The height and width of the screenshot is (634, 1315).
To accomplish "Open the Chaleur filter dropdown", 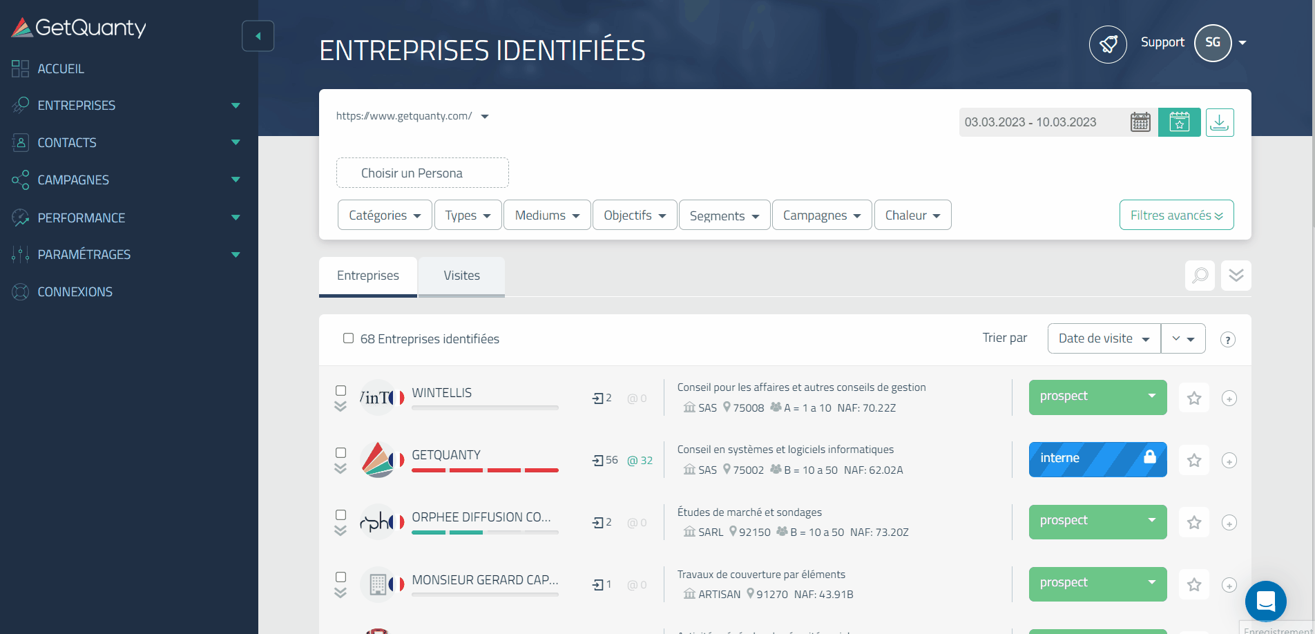I will (x=912, y=215).
